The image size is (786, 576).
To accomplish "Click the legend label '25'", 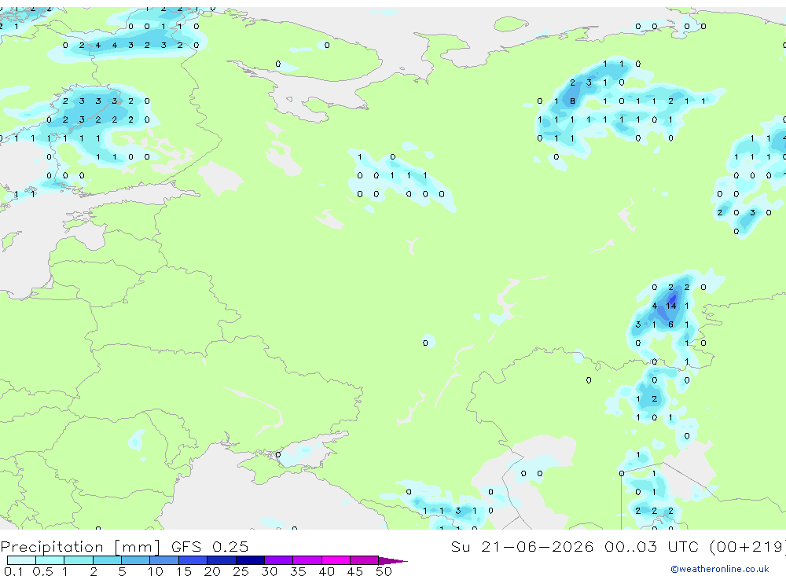I will pos(241,571).
